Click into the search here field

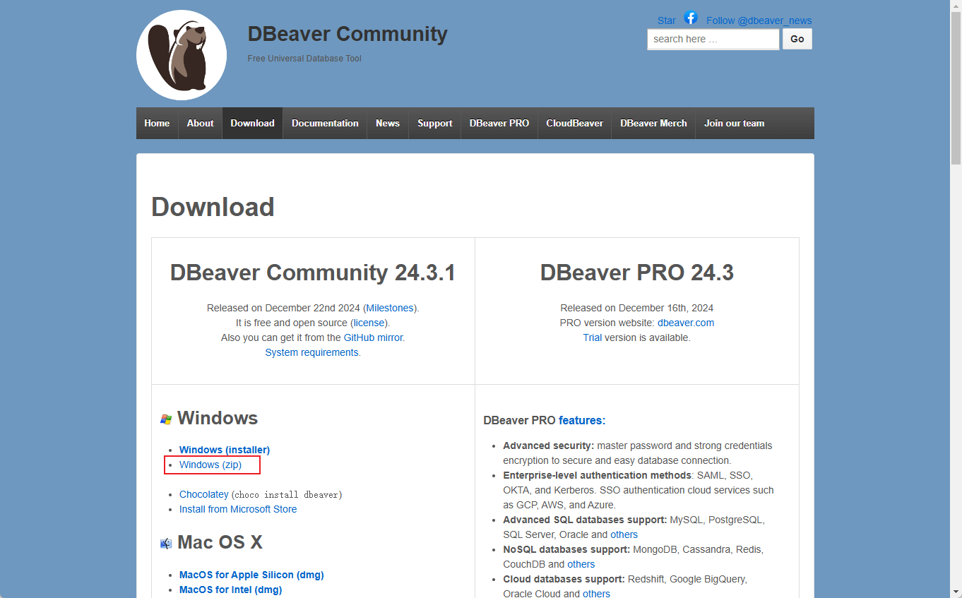pyautogui.click(x=713, y=40)
